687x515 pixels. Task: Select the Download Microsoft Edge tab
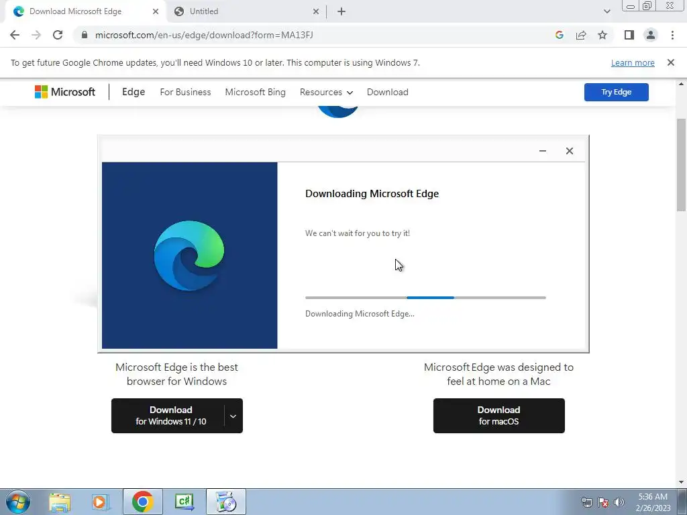tap(85, 11)
